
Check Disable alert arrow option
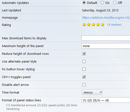click(84, 85)
